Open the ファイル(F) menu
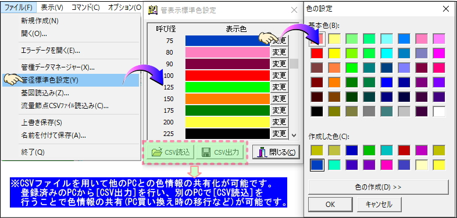The width and height of the screenshot is (457, 218). (19, 8)
